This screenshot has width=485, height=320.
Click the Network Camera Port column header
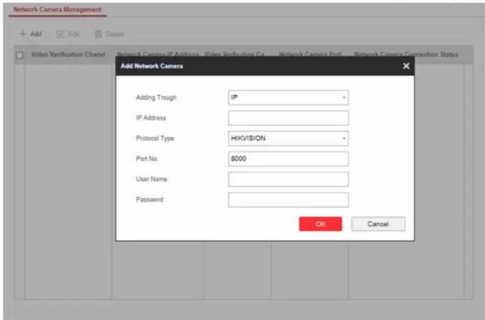click(310, 55)
